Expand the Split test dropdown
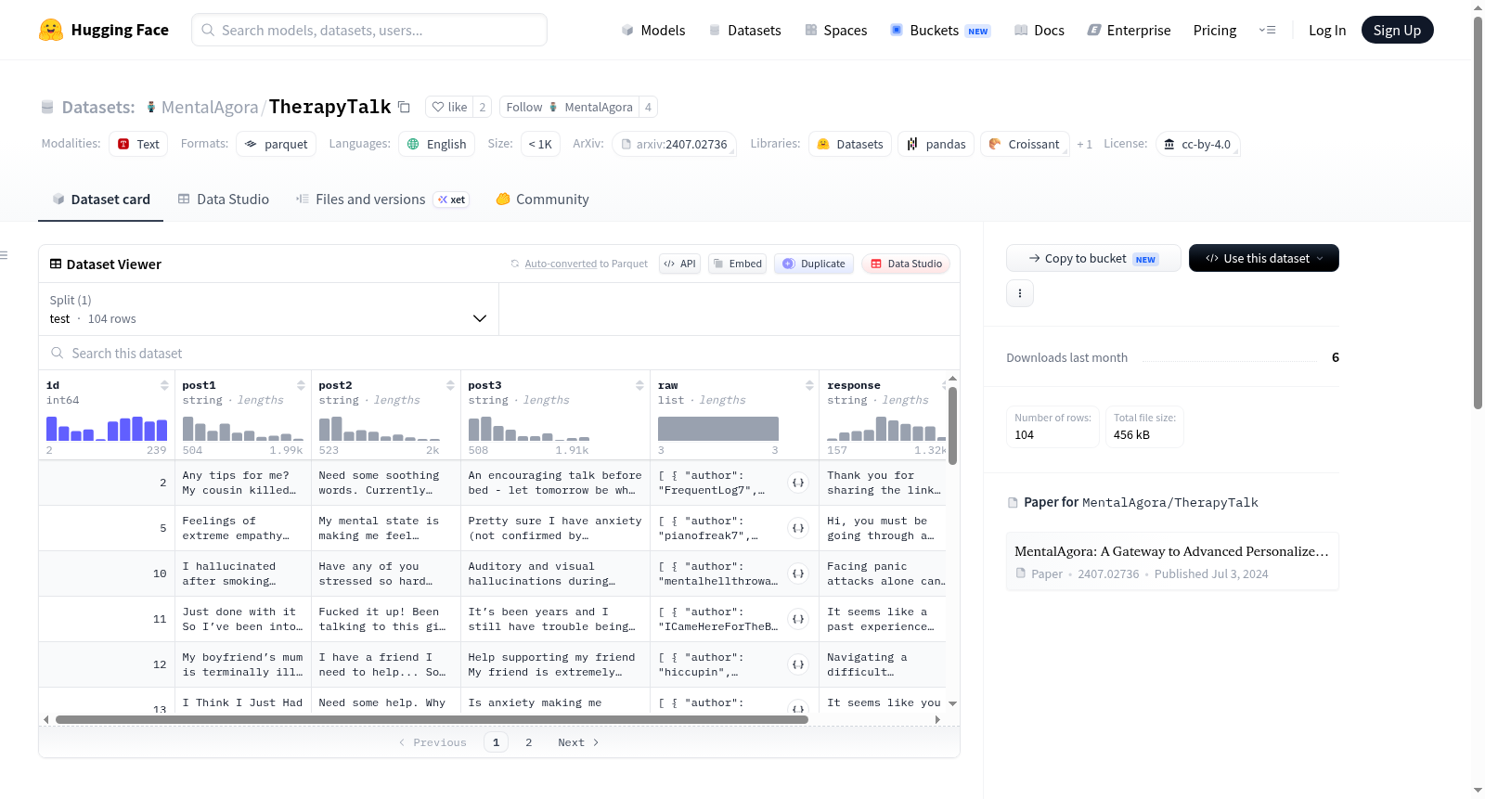 (x=268, y=309)
